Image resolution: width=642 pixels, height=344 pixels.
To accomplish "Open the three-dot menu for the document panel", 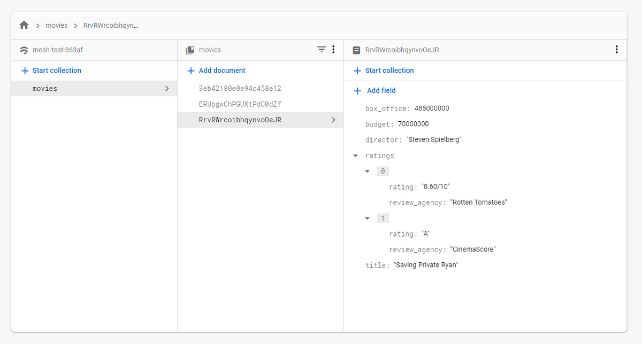I will tap(616, 49).
